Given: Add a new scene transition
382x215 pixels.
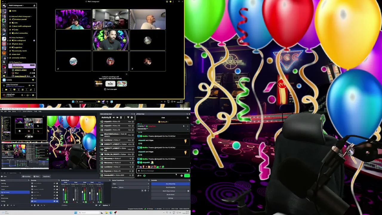Looking at the screenshot, I should click(142, 191).
